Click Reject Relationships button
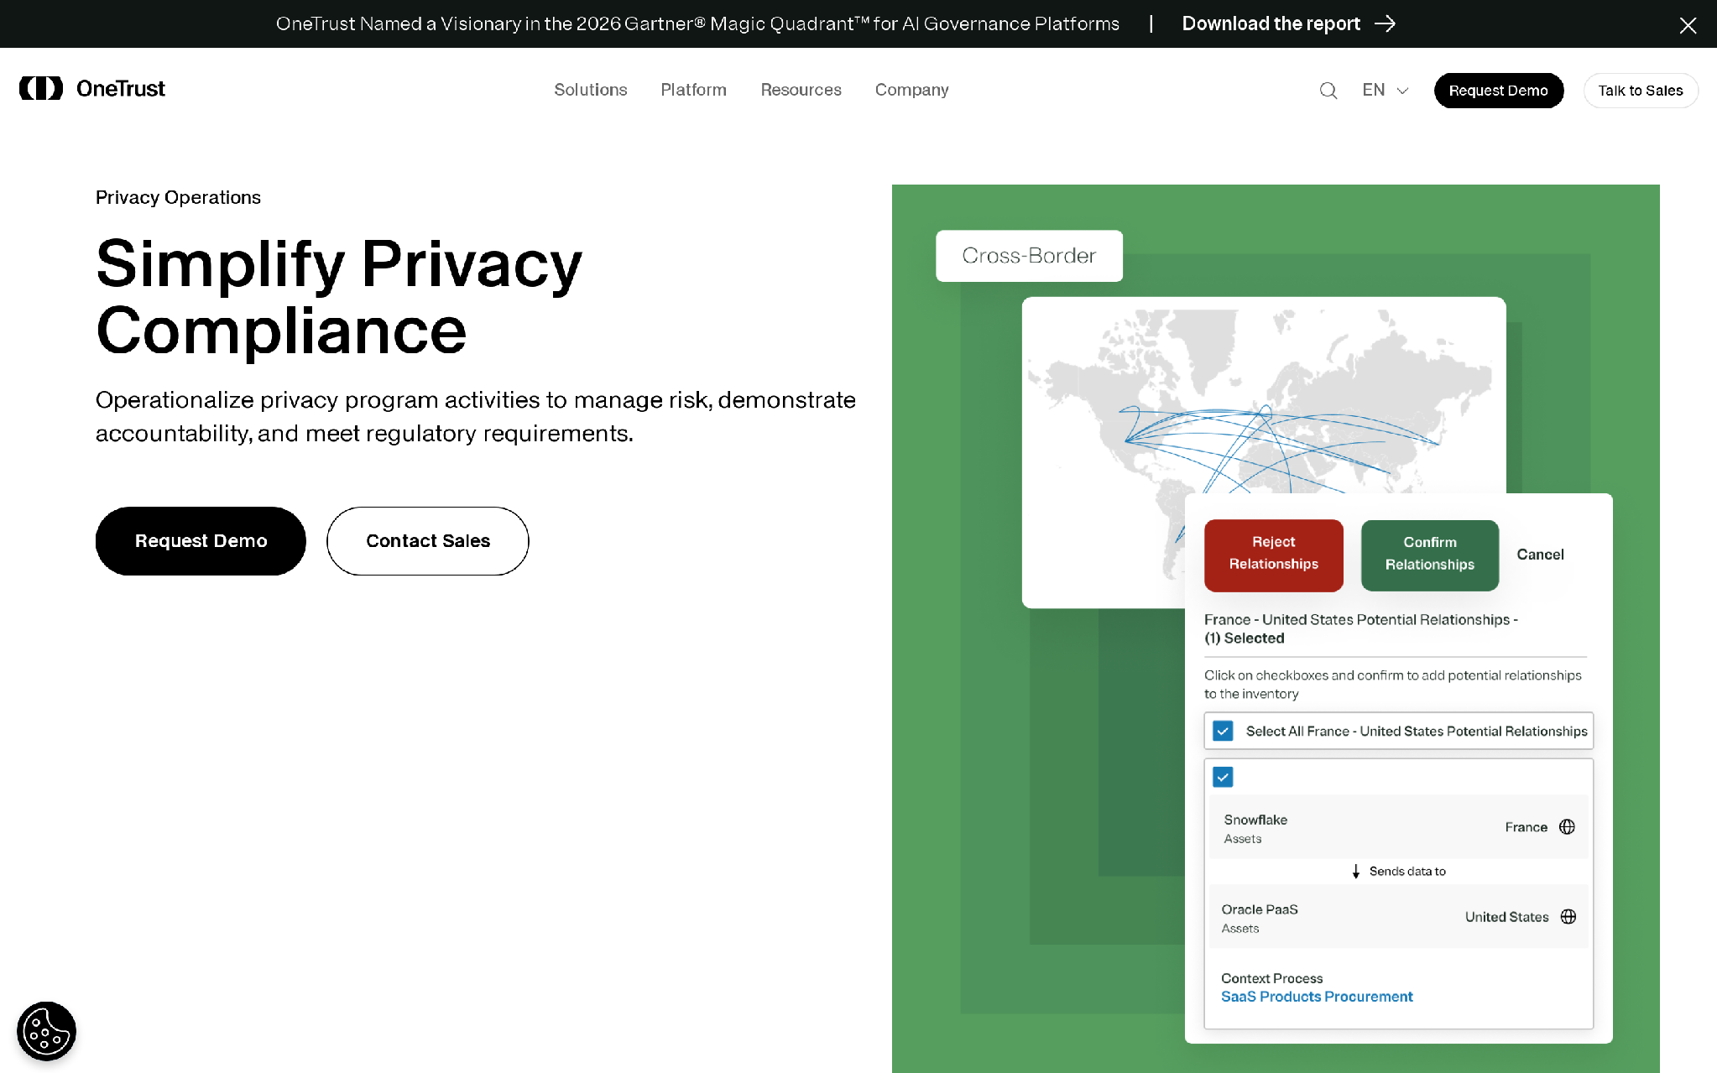Screen dimensions: 1717x1073 pos(1273,555)
